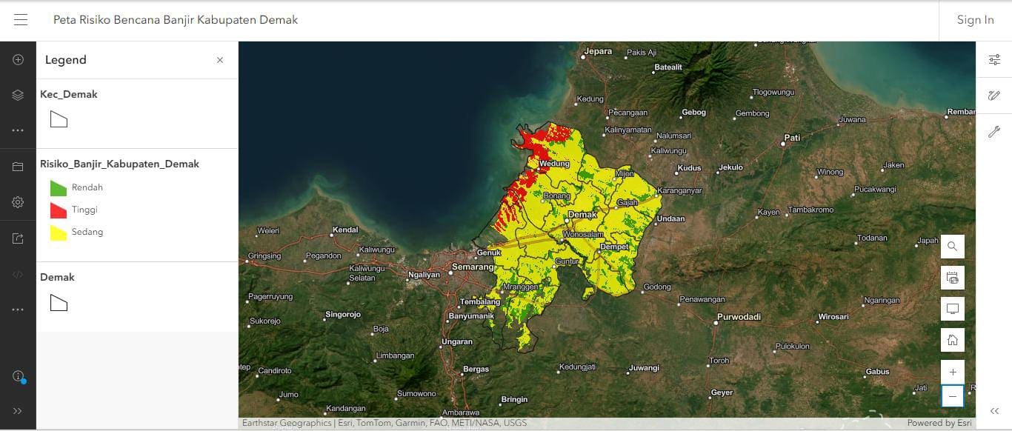
Task: Open the Properties sliders panel
Action: click(x=994, y=60)
